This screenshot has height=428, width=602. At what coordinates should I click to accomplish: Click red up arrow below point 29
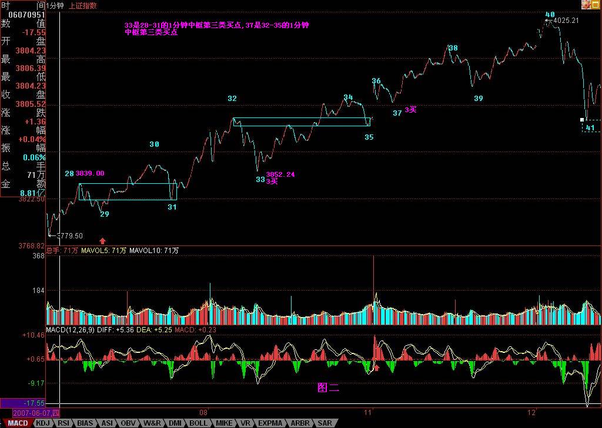[x=103, y=240]
